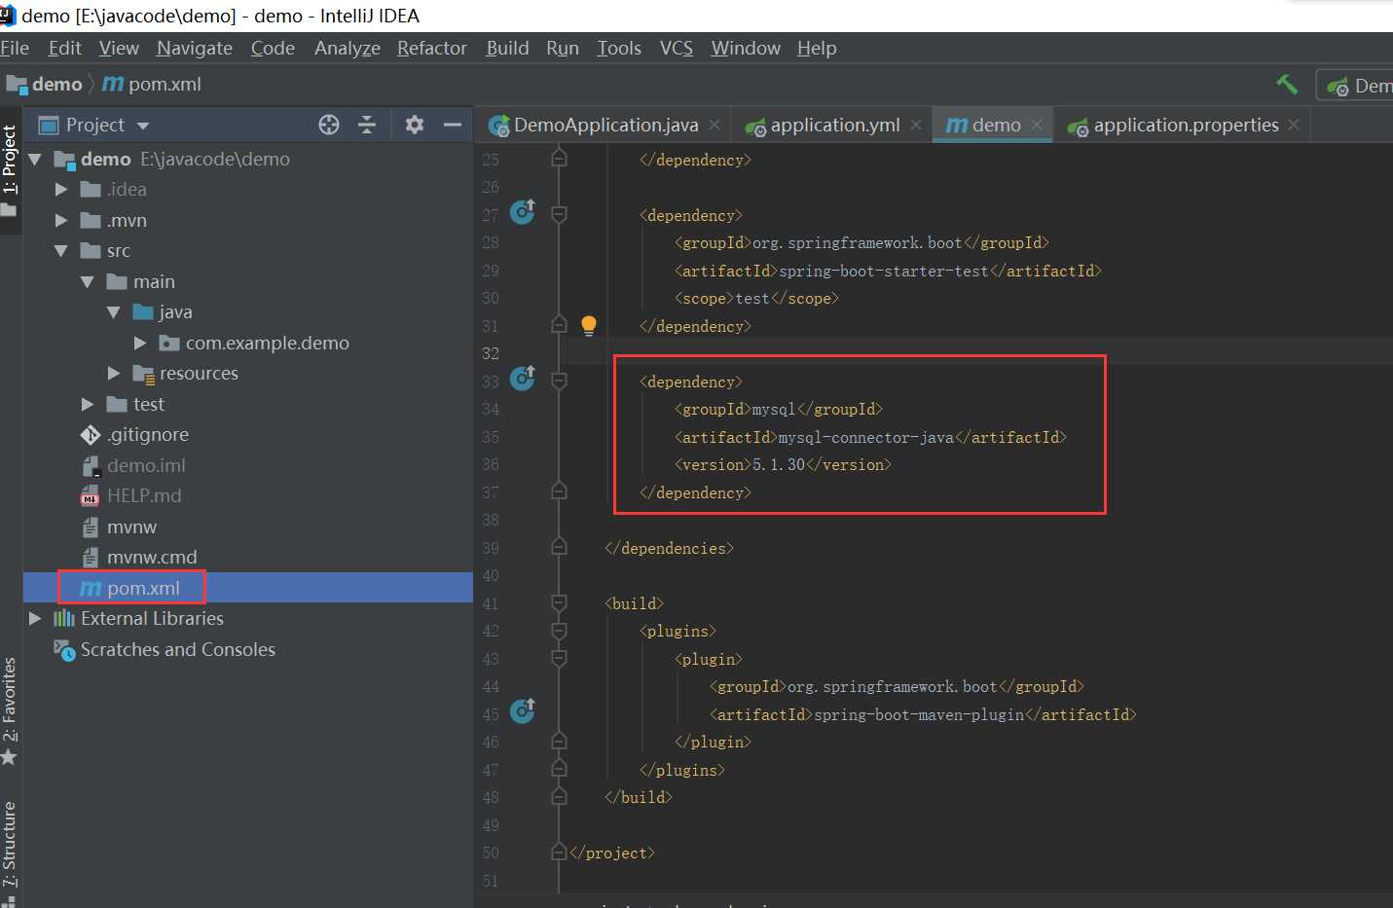Open the Edit menu
Viewport: 1393px width, 908px height.
click(65, 48)
